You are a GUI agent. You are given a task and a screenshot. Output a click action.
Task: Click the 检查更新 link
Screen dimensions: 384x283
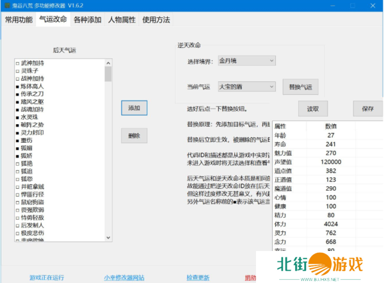coord(198,278)
